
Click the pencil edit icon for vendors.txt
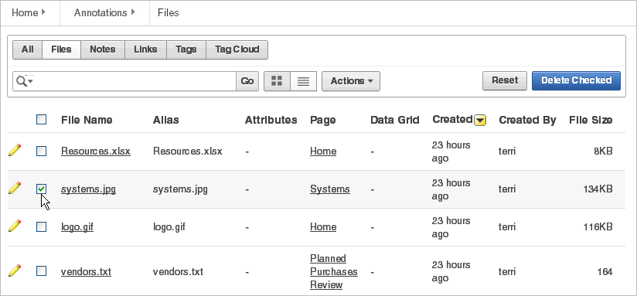click(15, 270)
